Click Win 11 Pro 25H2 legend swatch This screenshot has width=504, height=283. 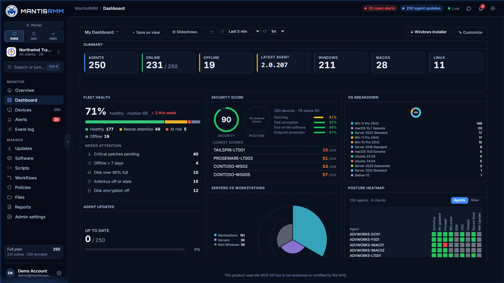click(x=352, y=124)
